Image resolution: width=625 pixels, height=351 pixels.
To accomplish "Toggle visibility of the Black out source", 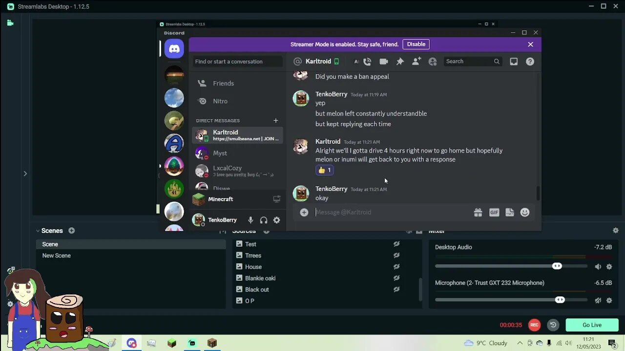I will click(x=396, y=290).
